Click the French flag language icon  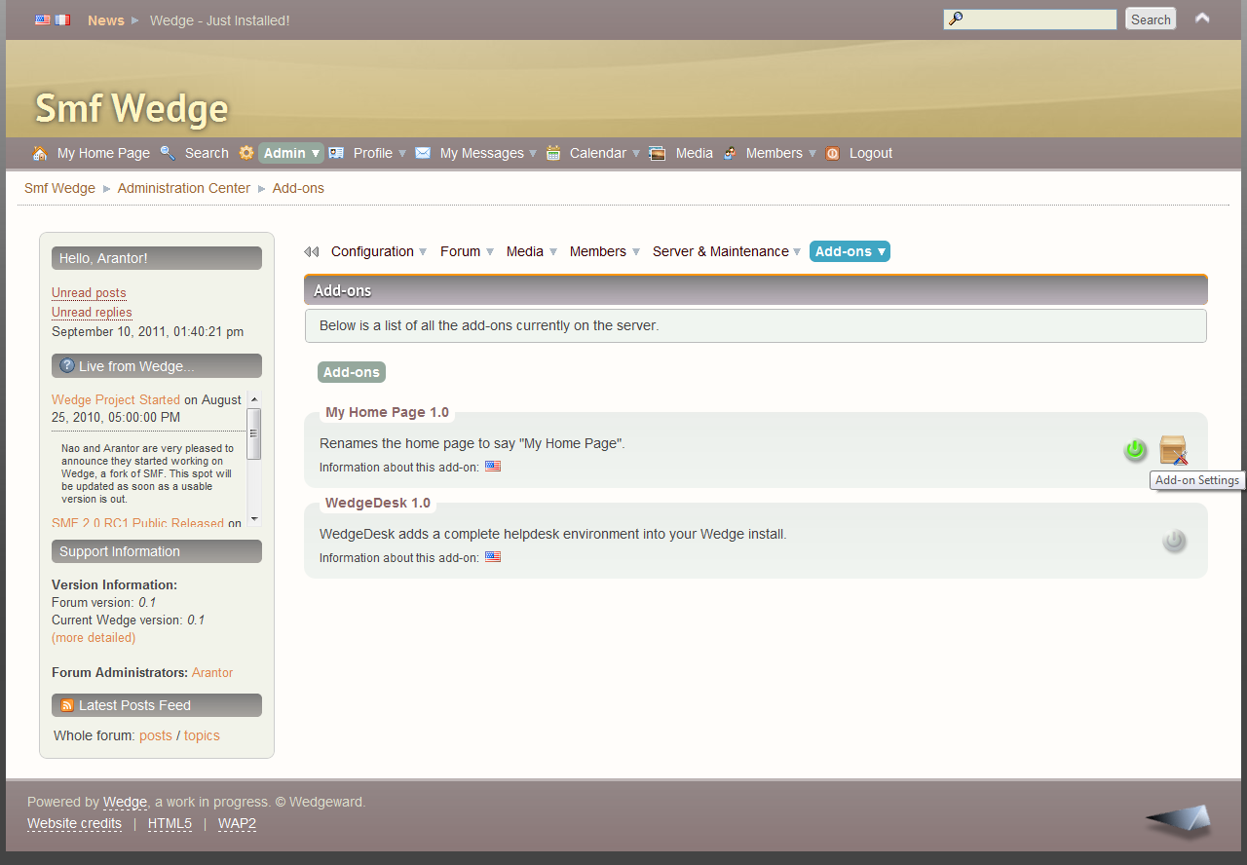tap(62, 19)
